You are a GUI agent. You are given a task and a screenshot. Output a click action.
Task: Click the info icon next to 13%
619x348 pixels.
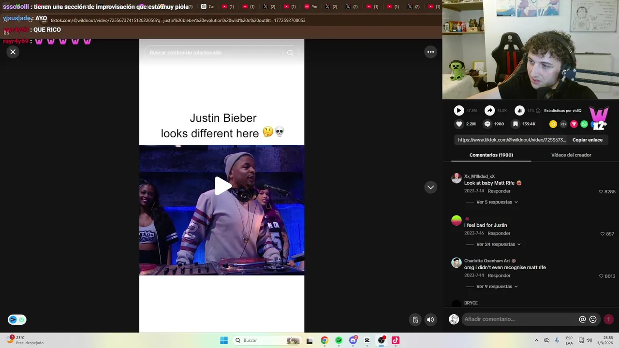[538, 111]
